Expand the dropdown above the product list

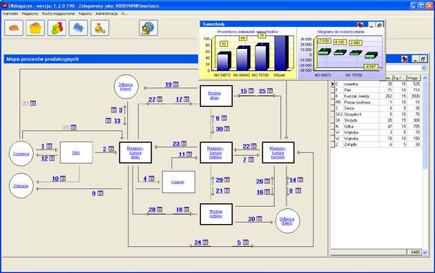click(x=424, y=68)
